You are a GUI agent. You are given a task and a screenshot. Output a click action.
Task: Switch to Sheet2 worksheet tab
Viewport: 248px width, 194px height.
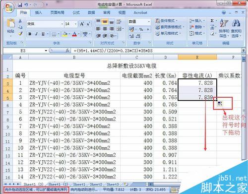96,184
